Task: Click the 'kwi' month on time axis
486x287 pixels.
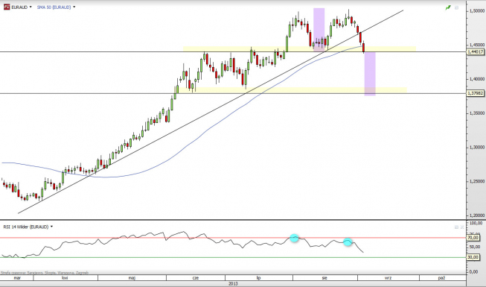Action: pos(65,277)
